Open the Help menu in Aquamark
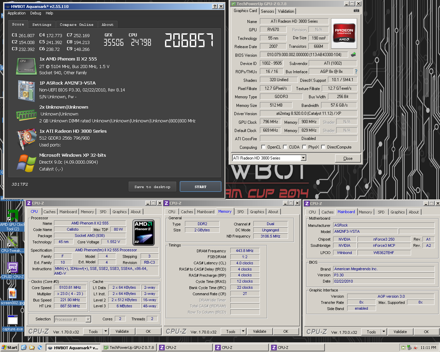 click(x=49, y=13)
